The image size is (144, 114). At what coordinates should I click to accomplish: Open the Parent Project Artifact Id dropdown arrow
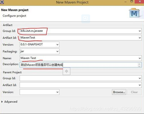pyautogui.click(x=140, y=85)
